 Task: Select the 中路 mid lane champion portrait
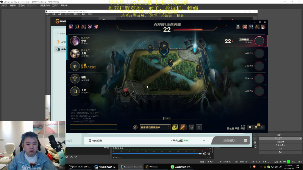[x=75, y=41]
